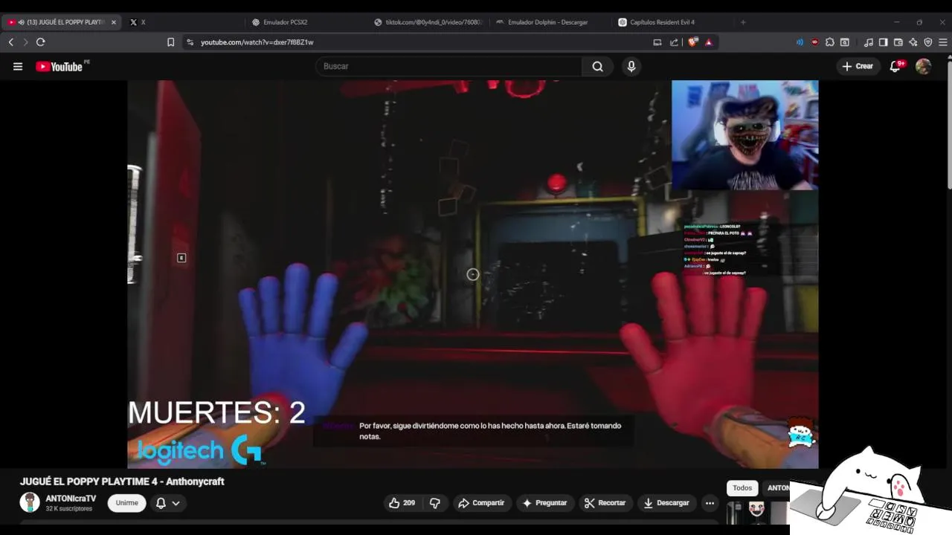Click the video player to pause
952x535 pixels.
[x=473, y=274]
